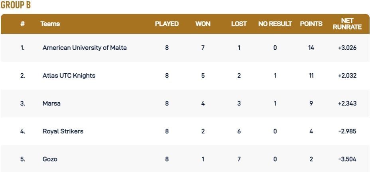Click American University of Malta's 14 points
This screenshot has width=370, height=172.
311,48
